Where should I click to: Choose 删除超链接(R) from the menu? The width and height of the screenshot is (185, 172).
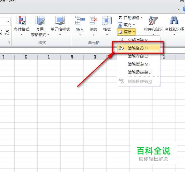point(138,82)
